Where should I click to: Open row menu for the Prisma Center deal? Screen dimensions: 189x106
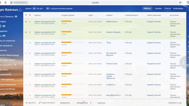30,64
